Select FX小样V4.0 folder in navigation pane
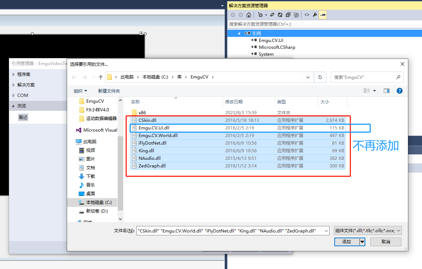The height and width of the screenshot is (269, 422). coord(97,110)
